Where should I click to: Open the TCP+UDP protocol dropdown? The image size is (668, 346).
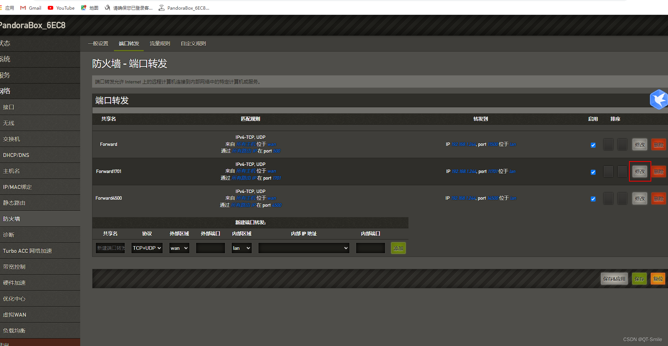pos(147,248)
